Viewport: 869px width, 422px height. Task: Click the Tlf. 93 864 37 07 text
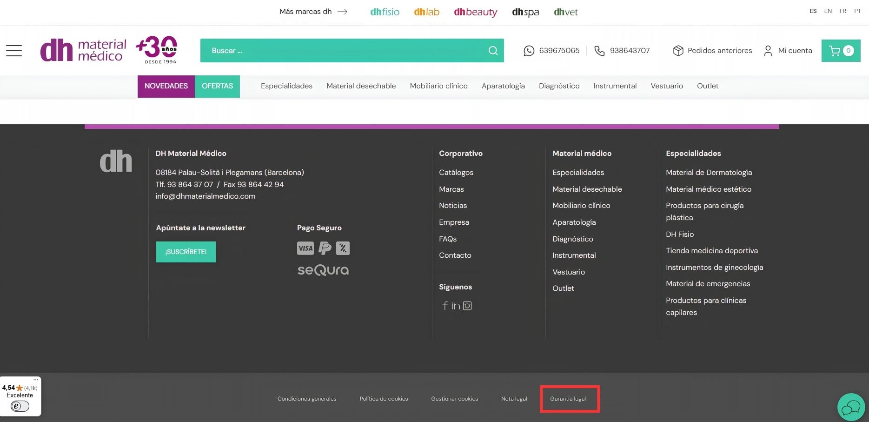tap(184, 185)
